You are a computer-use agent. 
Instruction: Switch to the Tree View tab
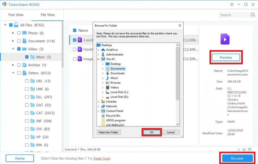(x=16, y=15)
